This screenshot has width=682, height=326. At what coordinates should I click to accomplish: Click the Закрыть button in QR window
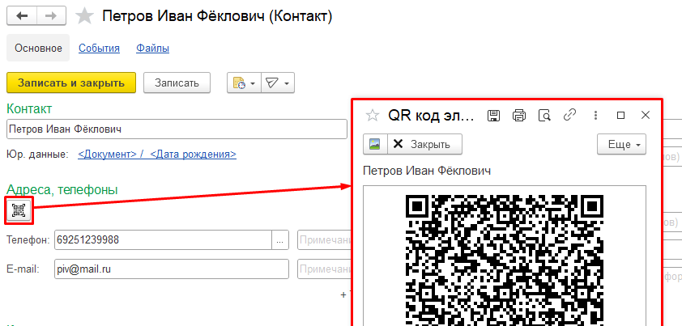click(x=424, y=144)
